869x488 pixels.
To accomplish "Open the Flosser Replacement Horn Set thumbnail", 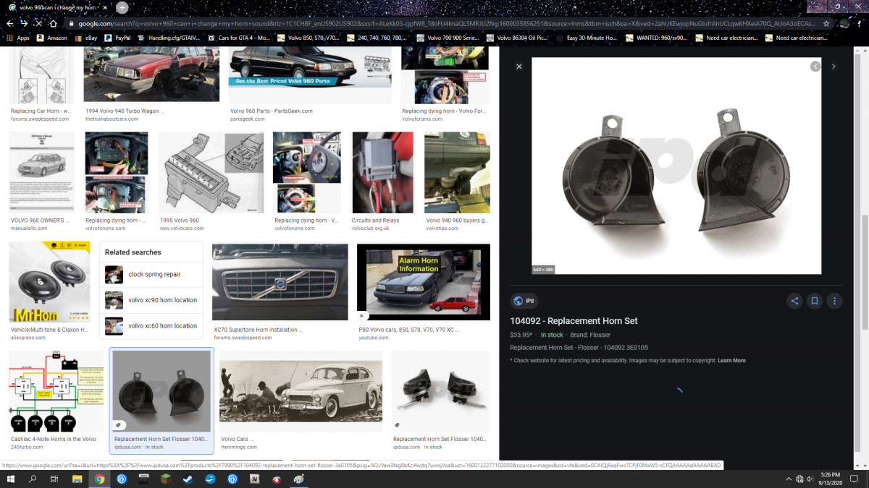I will coord(161,391).
